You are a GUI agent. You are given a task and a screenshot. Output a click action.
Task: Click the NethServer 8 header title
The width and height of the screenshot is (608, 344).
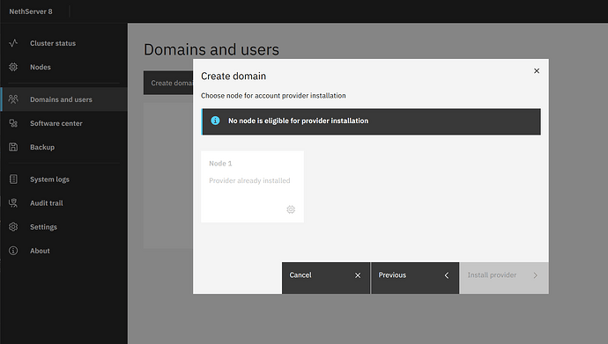[x=31, y=11]
